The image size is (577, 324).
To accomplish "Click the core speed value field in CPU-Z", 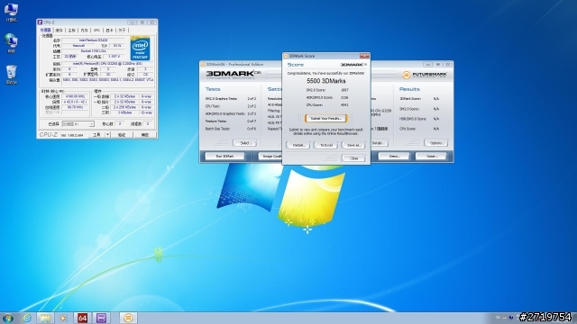I will 75,96.
